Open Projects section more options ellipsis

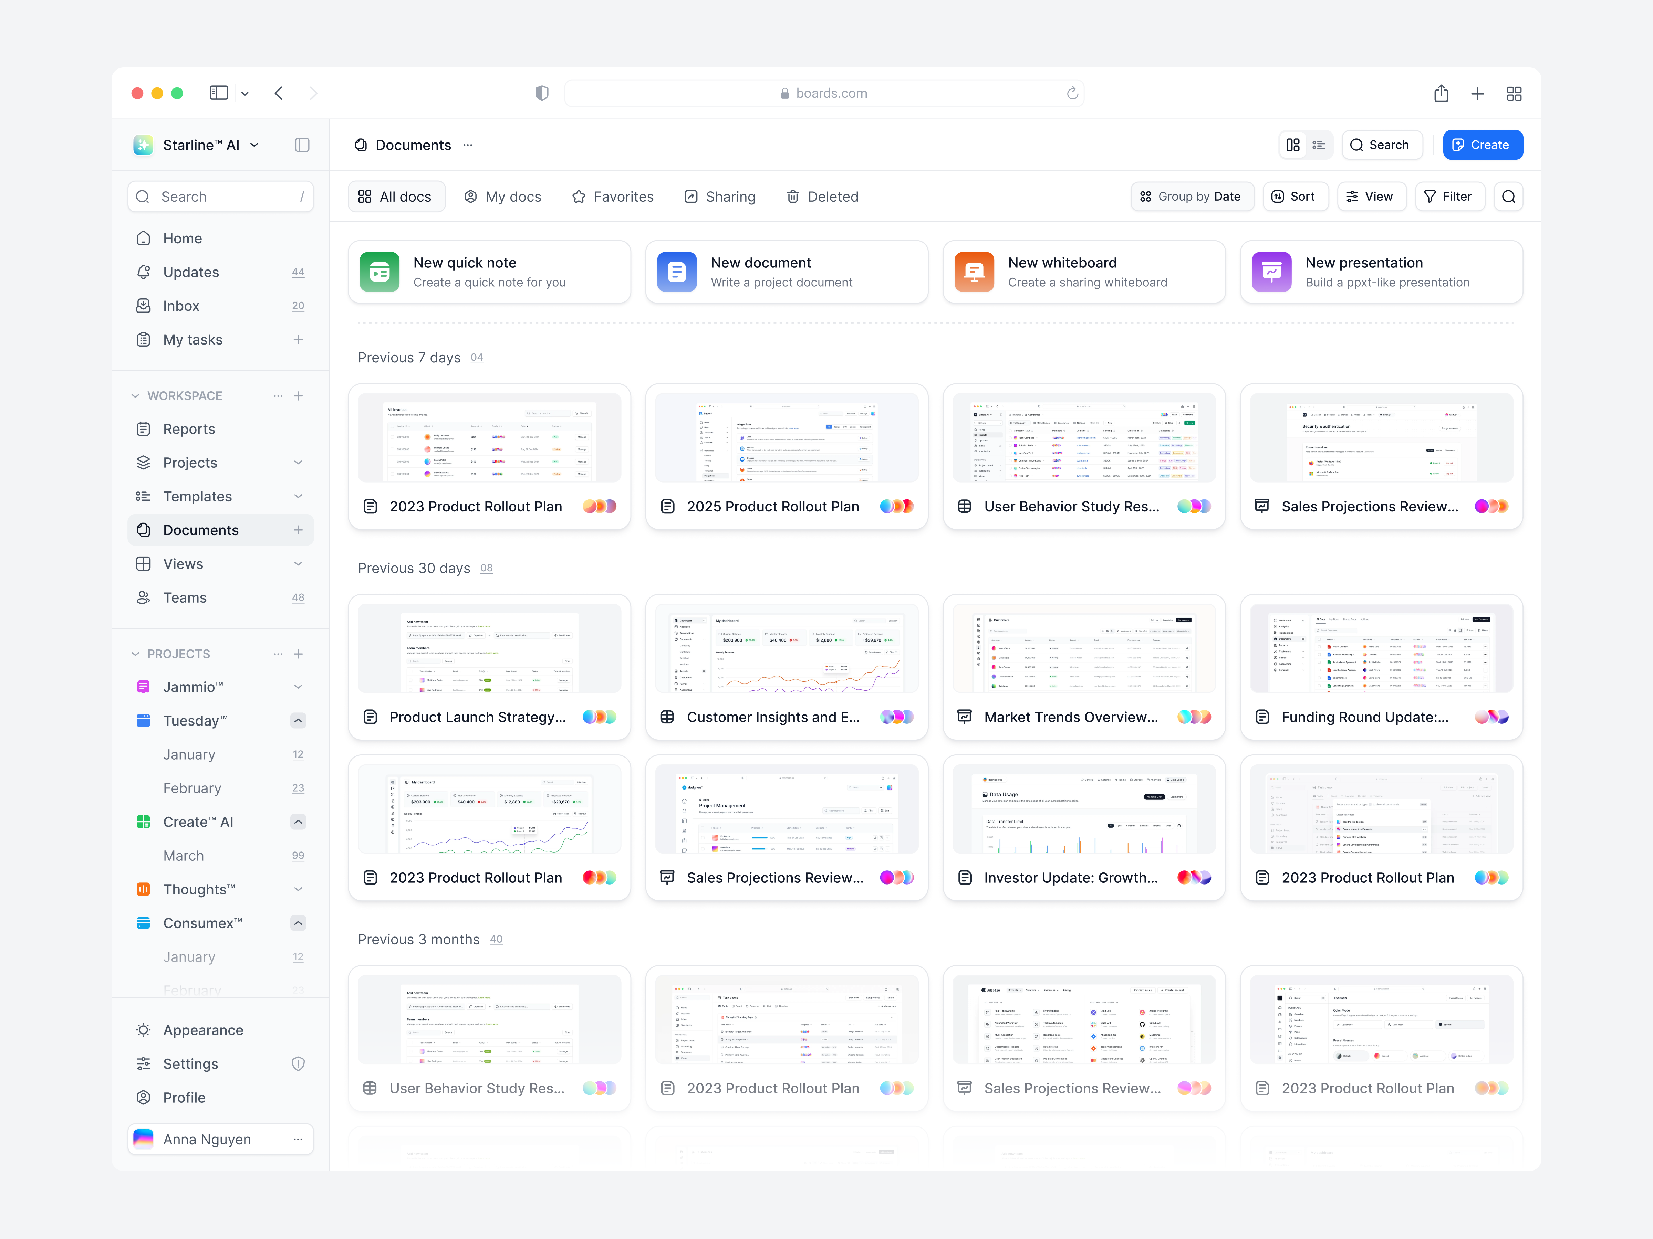(278, 654)
